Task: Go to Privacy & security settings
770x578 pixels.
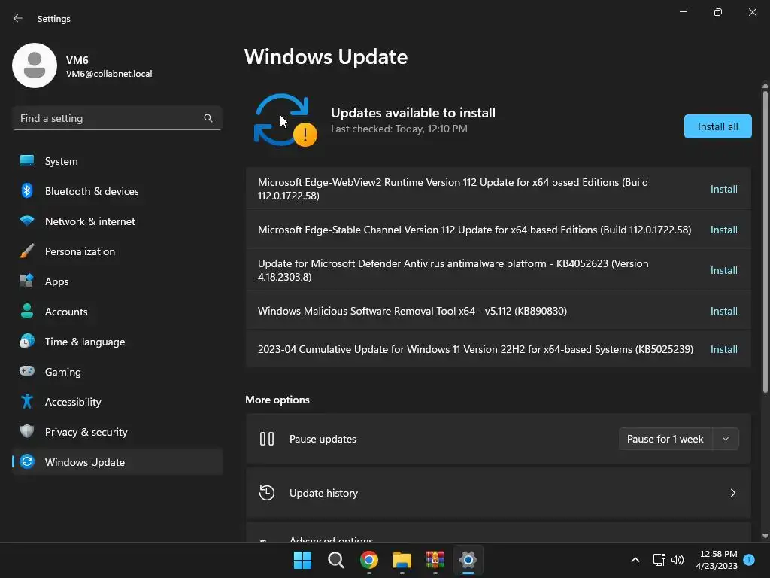Action: coord(117,431)
